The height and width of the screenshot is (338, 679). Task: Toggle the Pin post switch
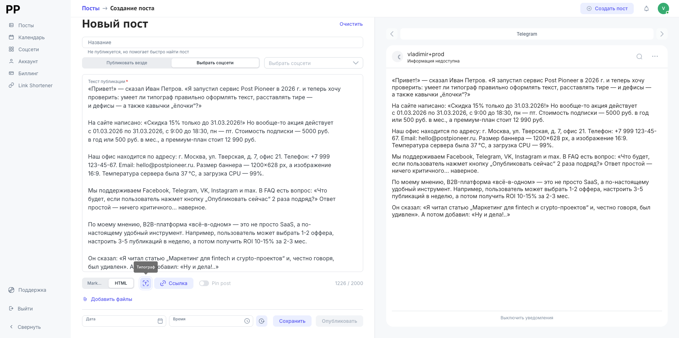[204, 283]
